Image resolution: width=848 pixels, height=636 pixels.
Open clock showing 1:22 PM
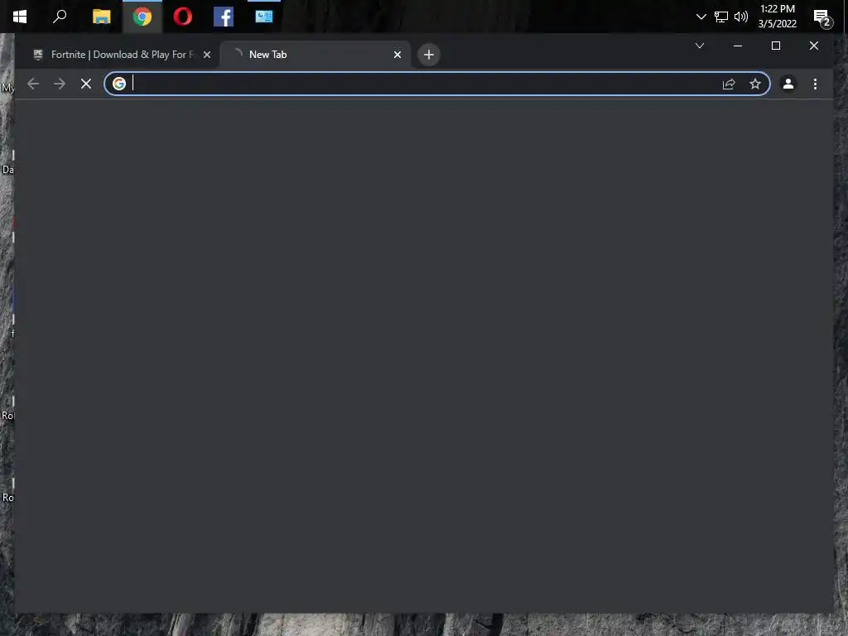[x=777, y=17]
